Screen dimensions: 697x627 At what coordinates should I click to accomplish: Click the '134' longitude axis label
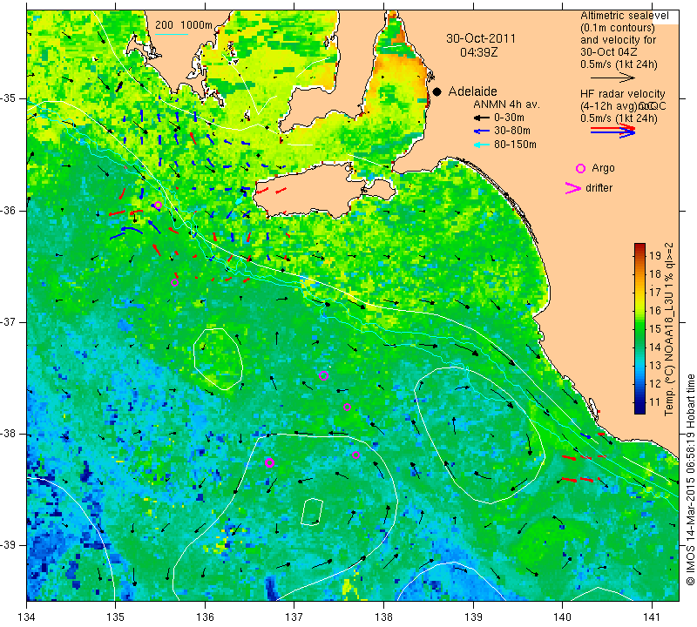[27, 617]
